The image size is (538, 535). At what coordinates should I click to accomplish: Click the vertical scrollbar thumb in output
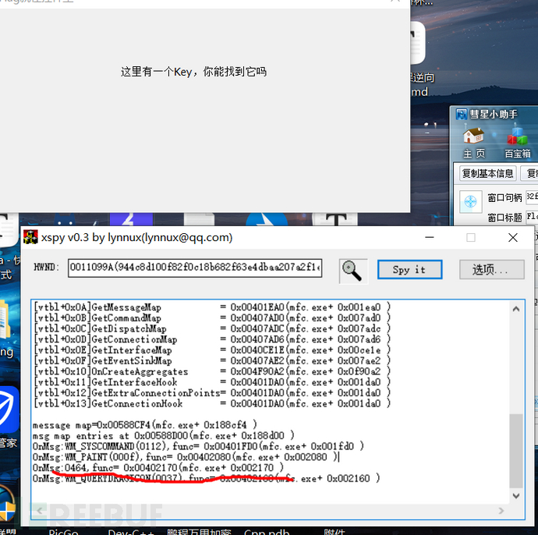tap(516, 451)
